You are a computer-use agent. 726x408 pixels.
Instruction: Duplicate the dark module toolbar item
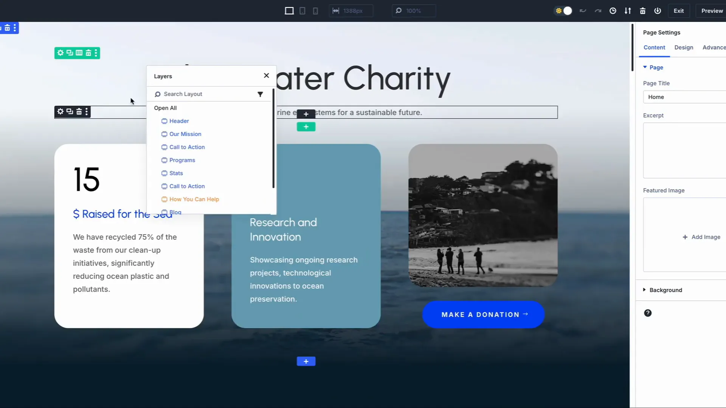click(x=70, y=111)
